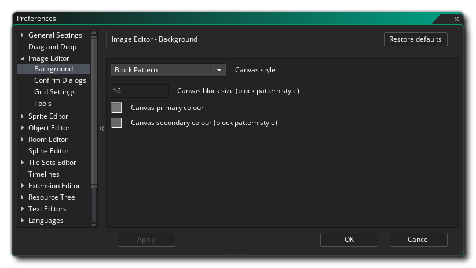Image resolution: width=476 pixels, height=268 pixels.
Task: Click the Cancel button
Action: coord(418,240)
